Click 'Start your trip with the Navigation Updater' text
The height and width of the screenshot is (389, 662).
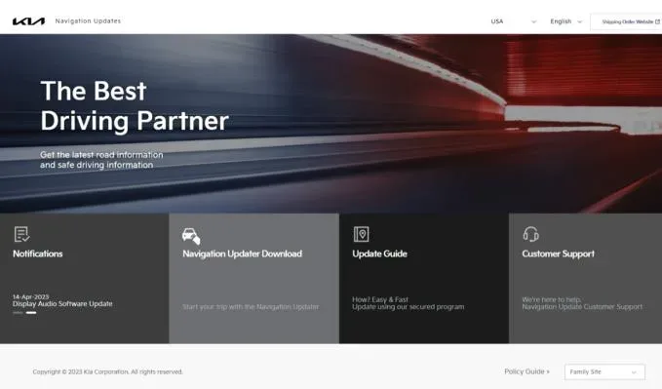pos(251,307)
